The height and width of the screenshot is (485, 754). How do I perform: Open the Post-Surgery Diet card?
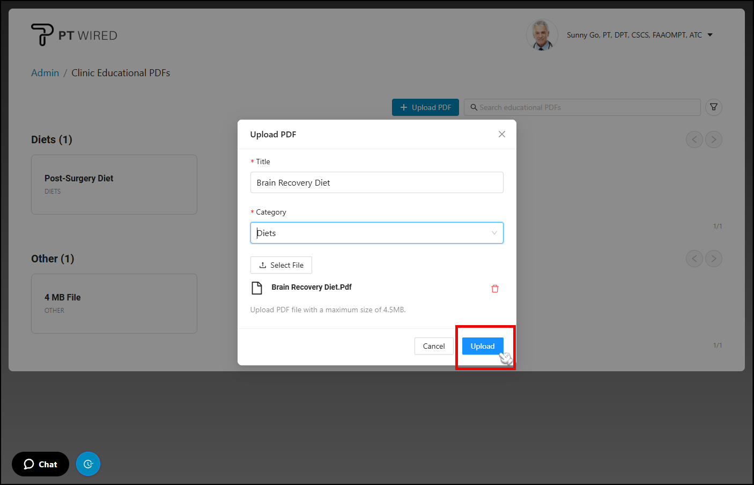coord(114,185)
